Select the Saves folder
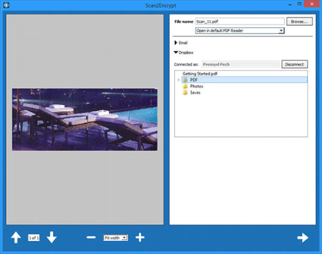This screenshot has width=322, height=254. (x=191, y=93)
